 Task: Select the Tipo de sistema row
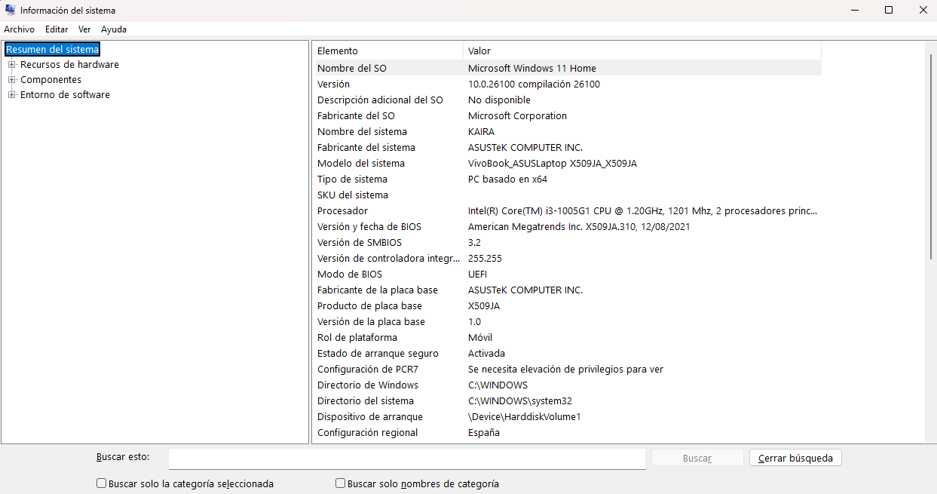tap(567, 179)
